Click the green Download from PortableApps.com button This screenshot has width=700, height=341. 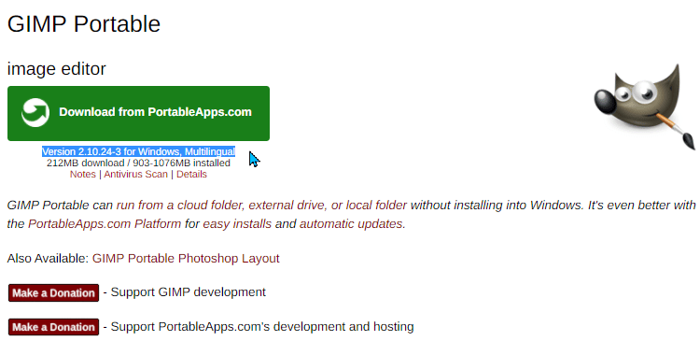[138, 114]
